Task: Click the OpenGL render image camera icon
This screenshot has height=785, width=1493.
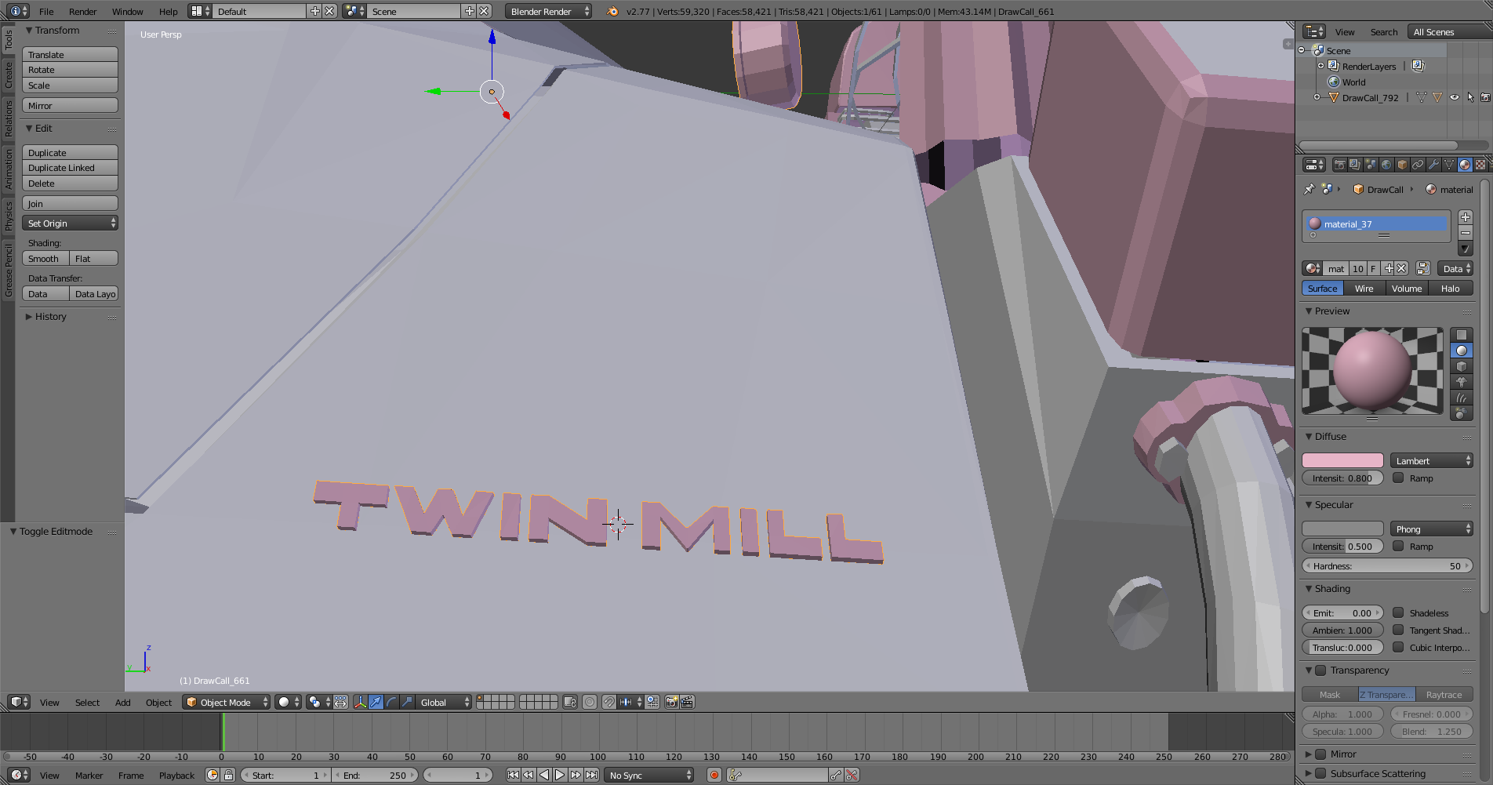Action: click(x=672, y=702)
